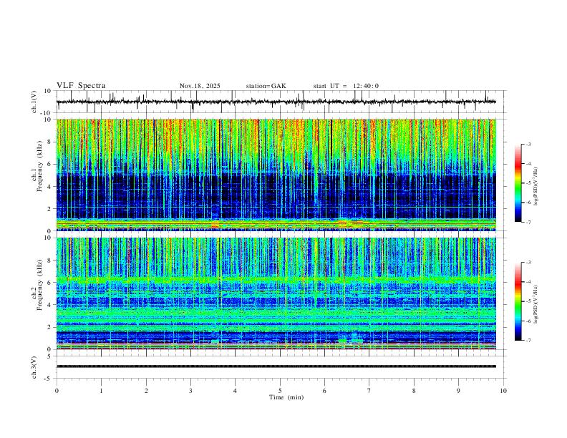Click inside the ch.1 spectrogram panel

[x=276, y=175]
